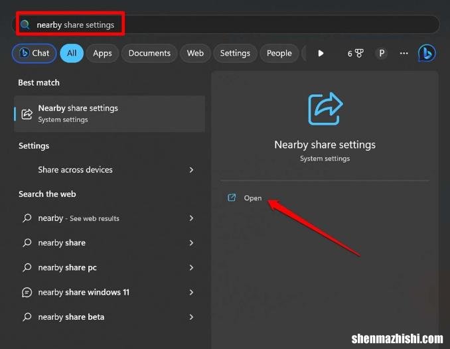Switch to the Web filter tab
Viewport: 450px width, 349px height.
[x=195, y=53]
